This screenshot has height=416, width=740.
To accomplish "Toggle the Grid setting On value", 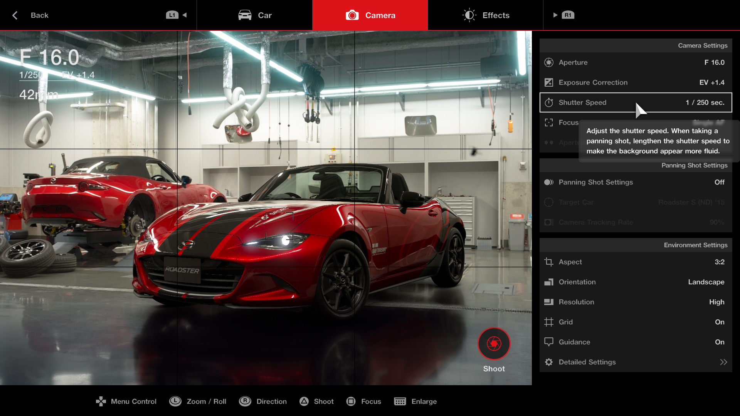I will point(719,322).
